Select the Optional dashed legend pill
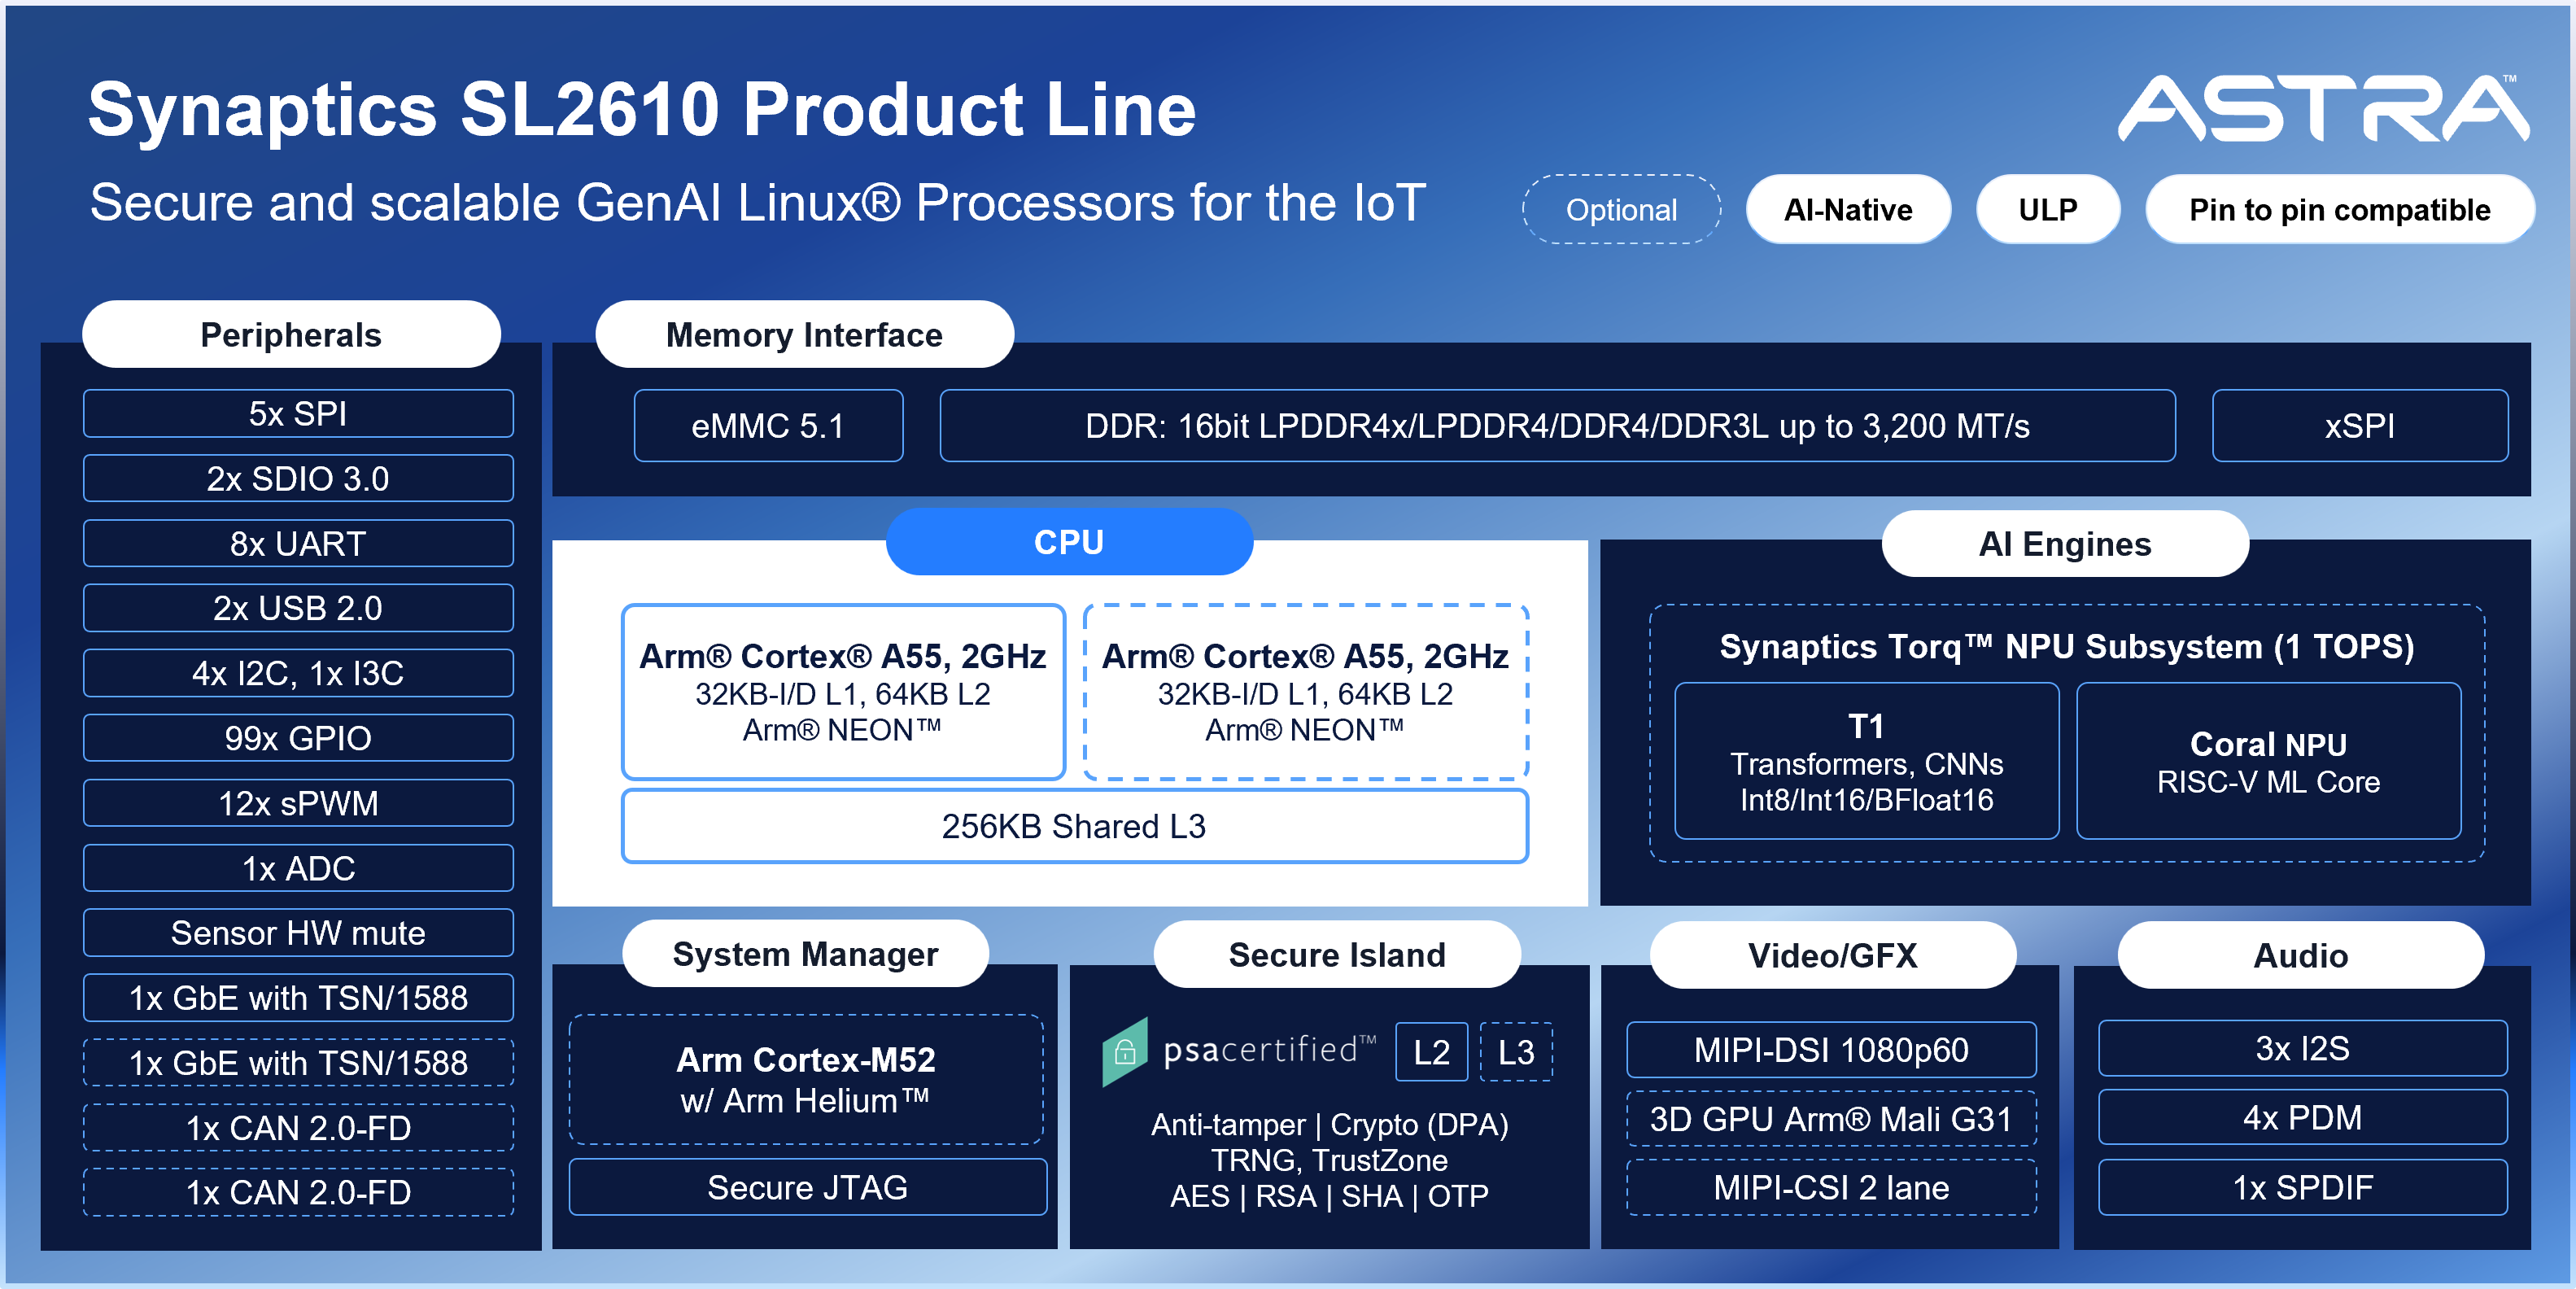The height and width of the screenshot is (1289, 2576). 1621,210
